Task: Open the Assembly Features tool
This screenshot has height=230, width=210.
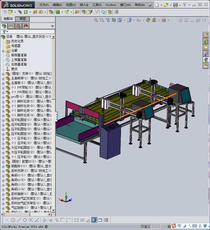Action: 58,12
